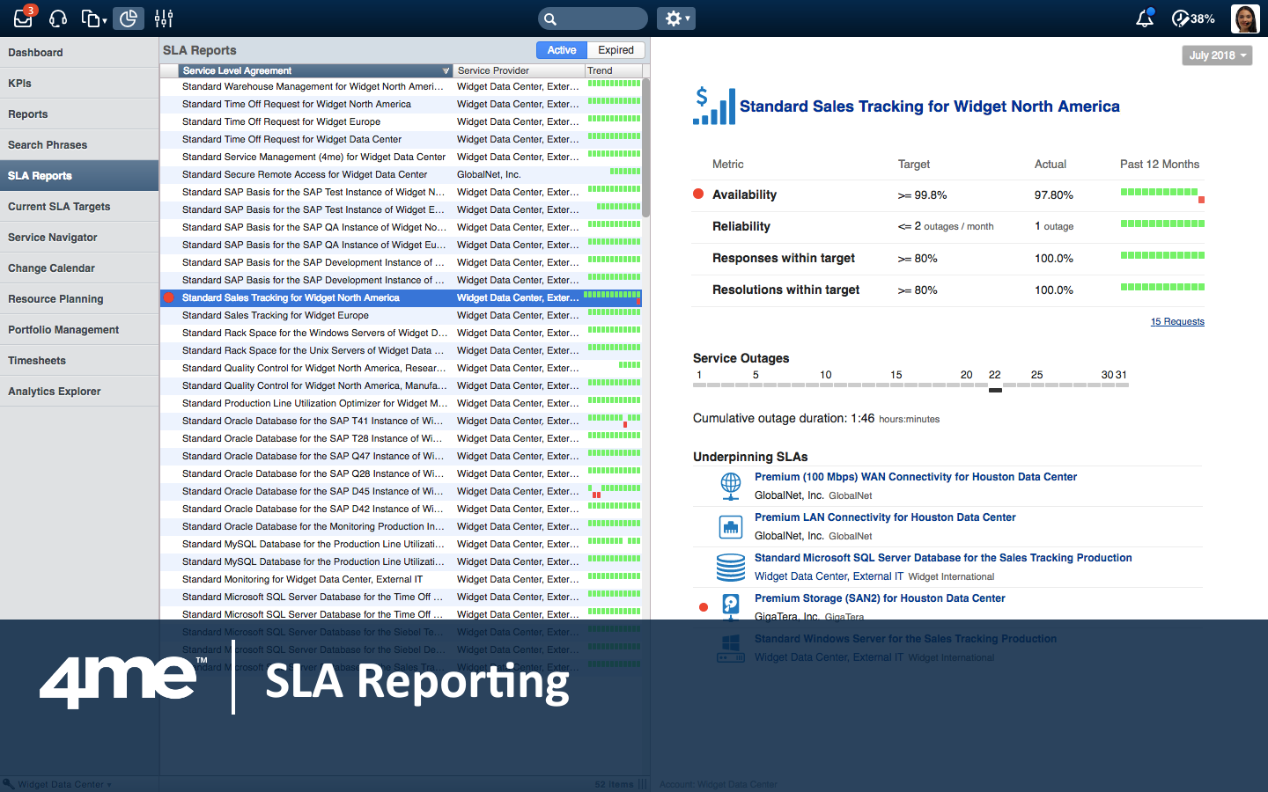Viewport: 1268px width, 792px height.
Task: Open Current SLA Targets in the sidebar
Action: pyautogui.click(x=59, y=207)
